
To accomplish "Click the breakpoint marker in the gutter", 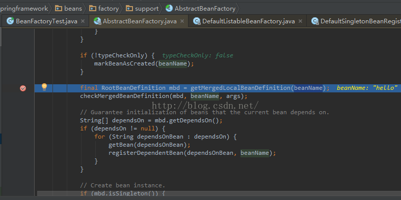I will 23,88.
